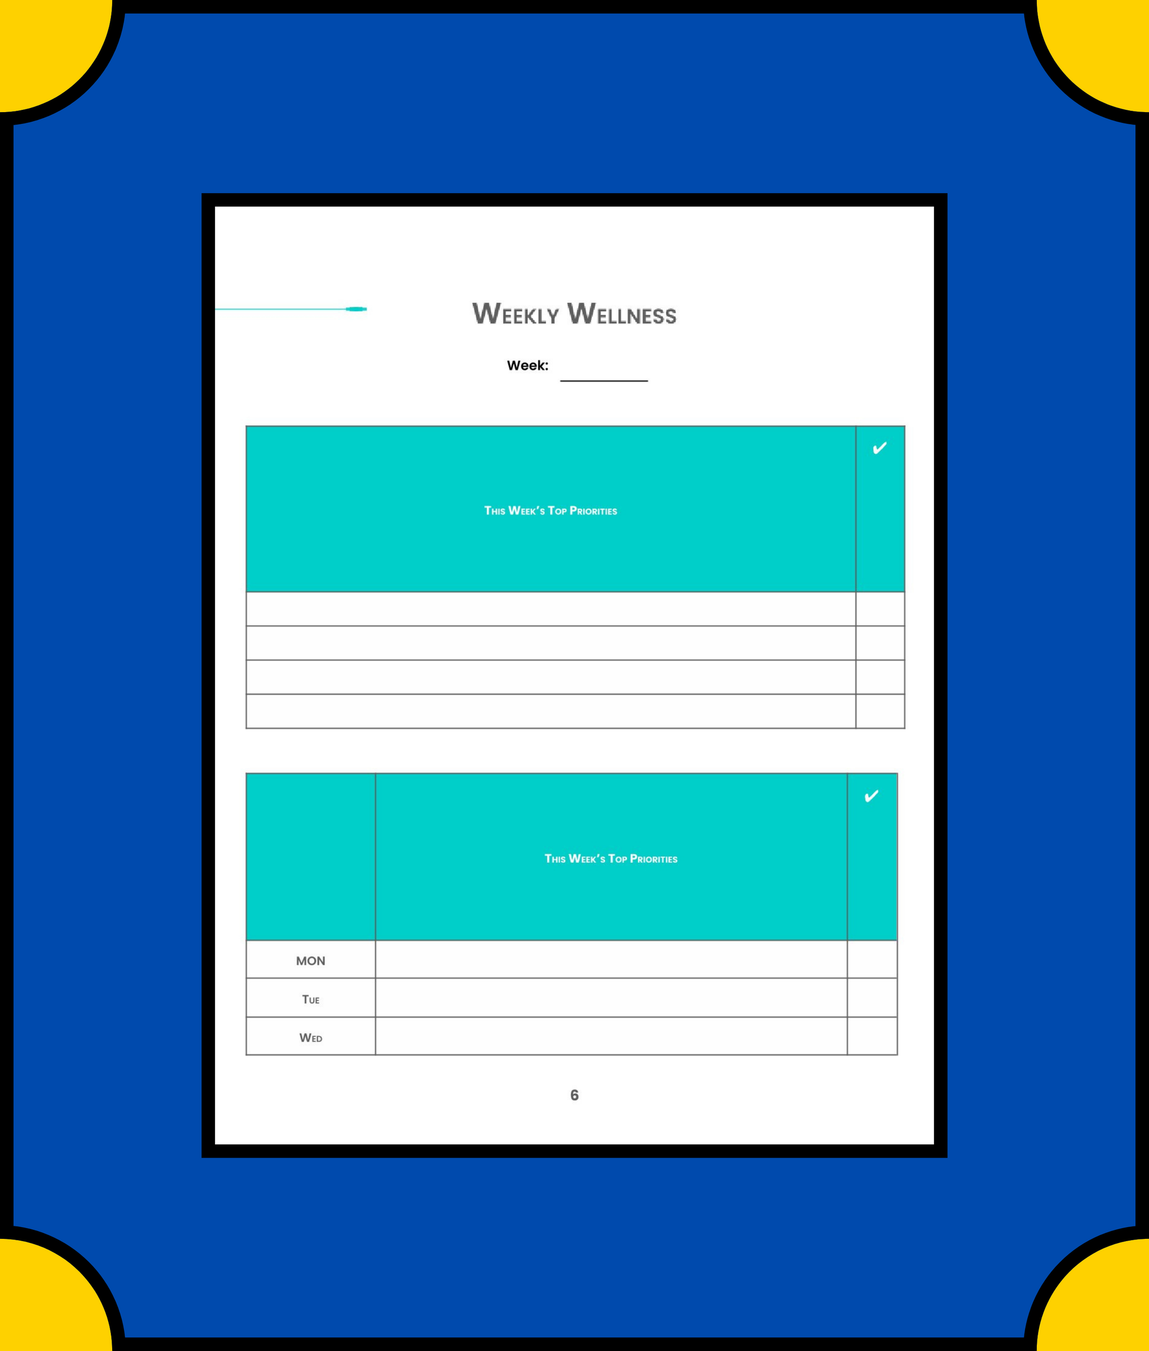Click the checkmark icon in second priorities table
This screenshot has height=1351, width=1149.
click(876, 794)
